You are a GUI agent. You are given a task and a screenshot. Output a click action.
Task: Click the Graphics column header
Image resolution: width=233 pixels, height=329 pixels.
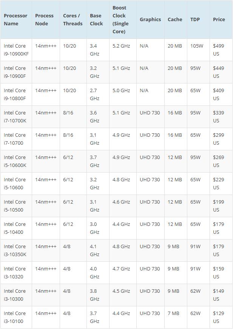(x=150, y=20)
